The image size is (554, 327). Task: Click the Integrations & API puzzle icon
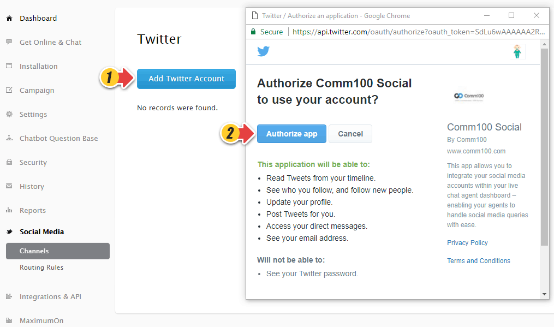point(9,296)
